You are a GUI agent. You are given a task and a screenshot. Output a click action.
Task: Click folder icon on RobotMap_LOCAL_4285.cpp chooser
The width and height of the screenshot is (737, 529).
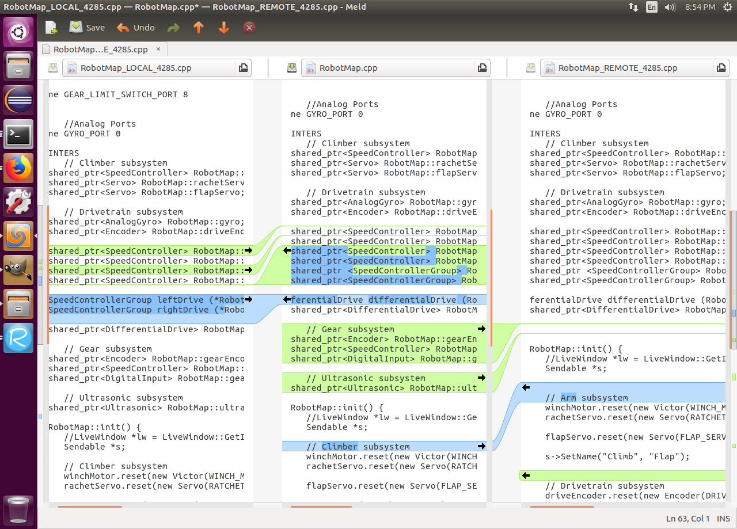coord(244,68)
